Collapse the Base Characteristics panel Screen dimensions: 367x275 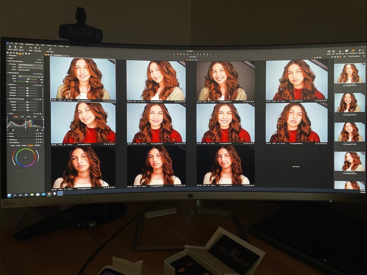pyautogui.click(x=7, y=61)
